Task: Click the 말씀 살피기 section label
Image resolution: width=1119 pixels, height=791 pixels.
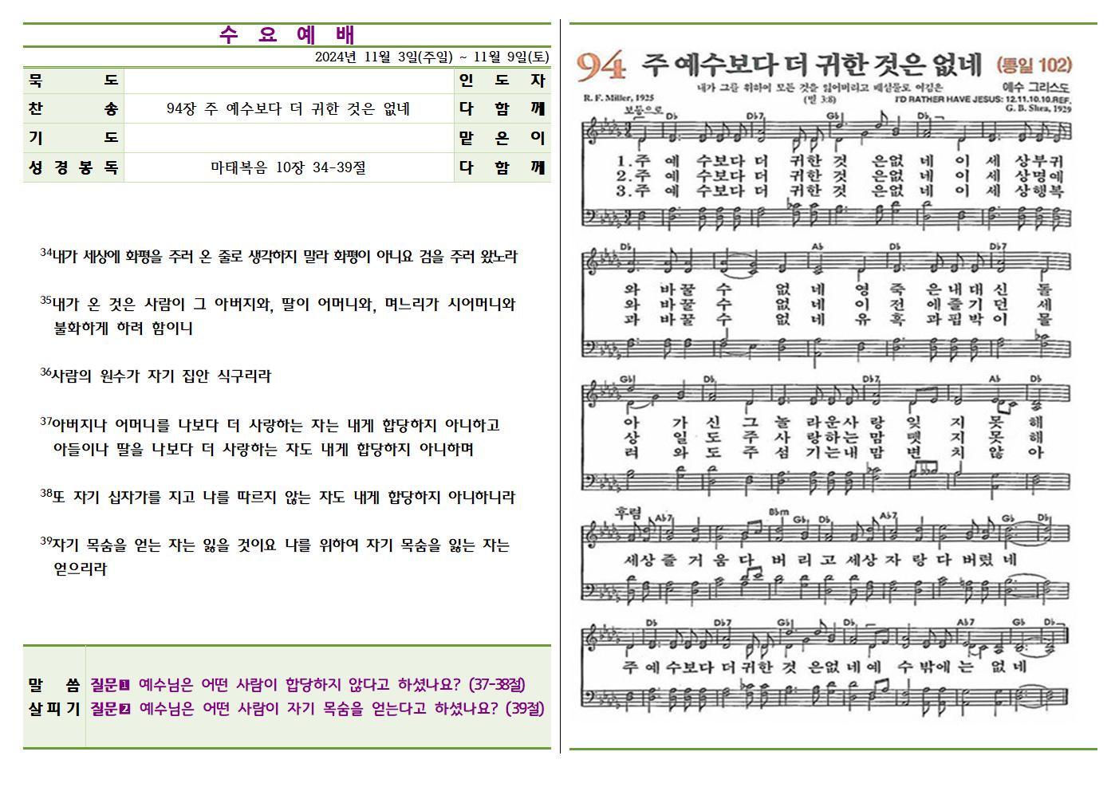Action: [54, 696]
